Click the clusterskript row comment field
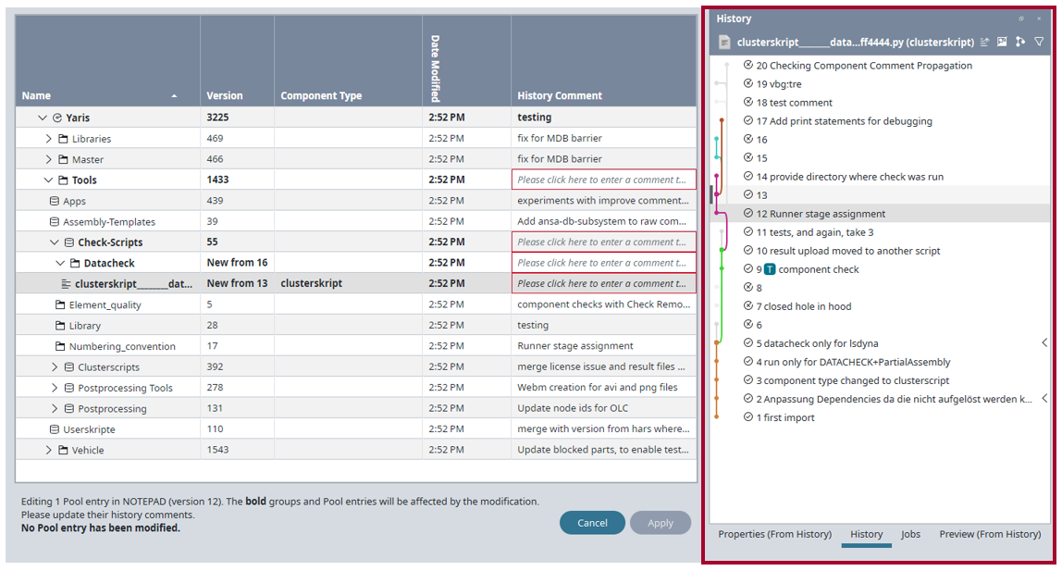Image resolution: width=1062 pixels, height=571 pixels. point(603,284)
